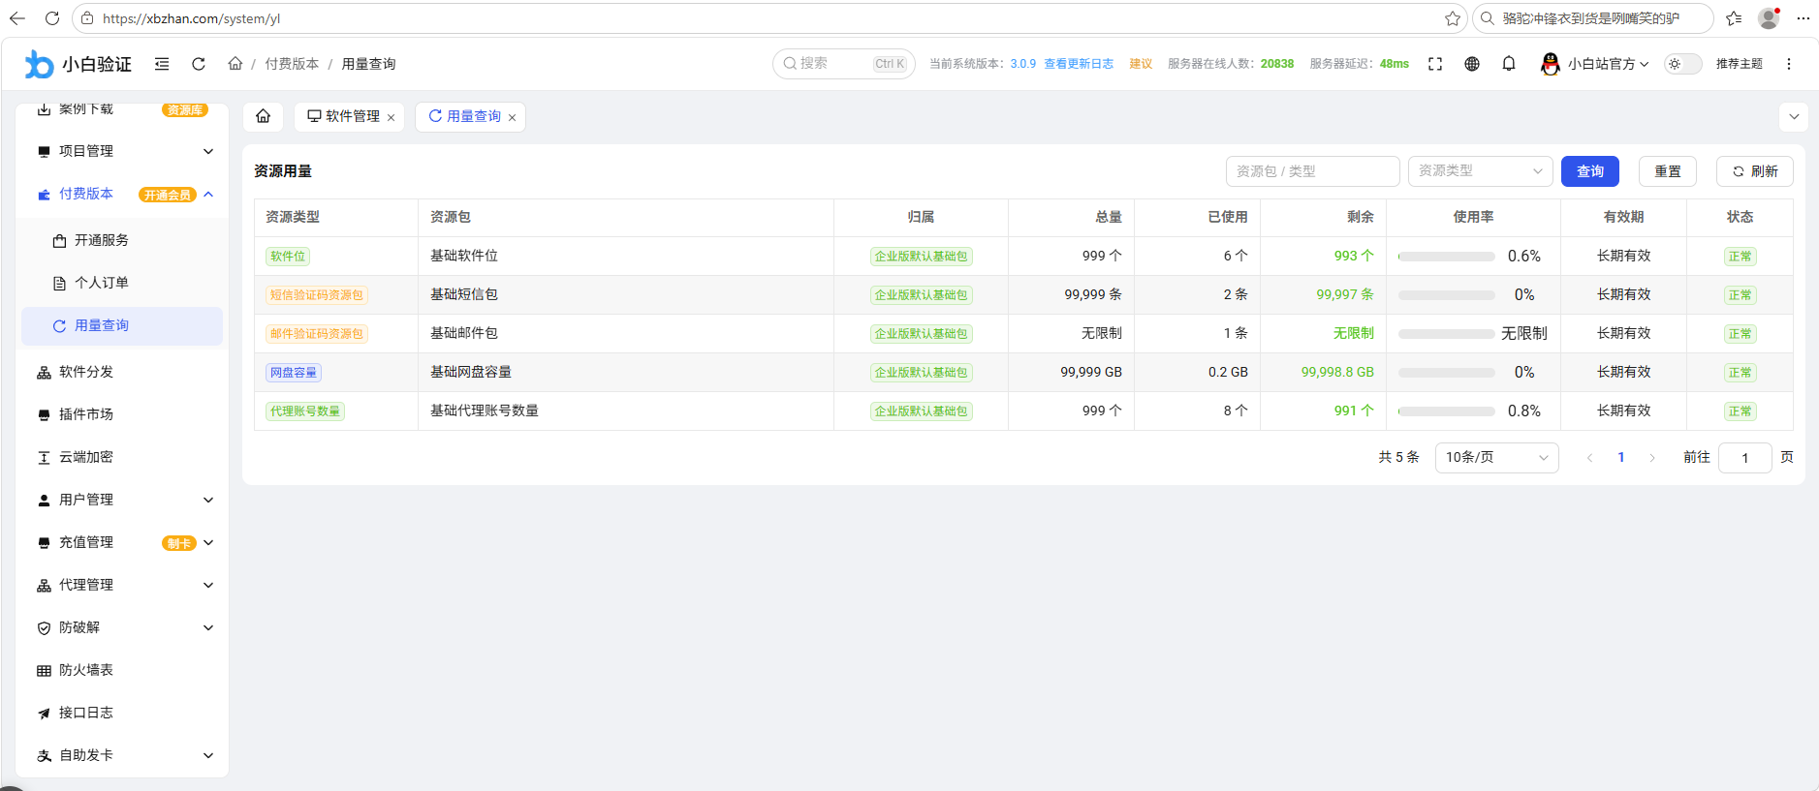Open 查看更新日志 link
The image size is (1819, 791).
[1079, 64]
